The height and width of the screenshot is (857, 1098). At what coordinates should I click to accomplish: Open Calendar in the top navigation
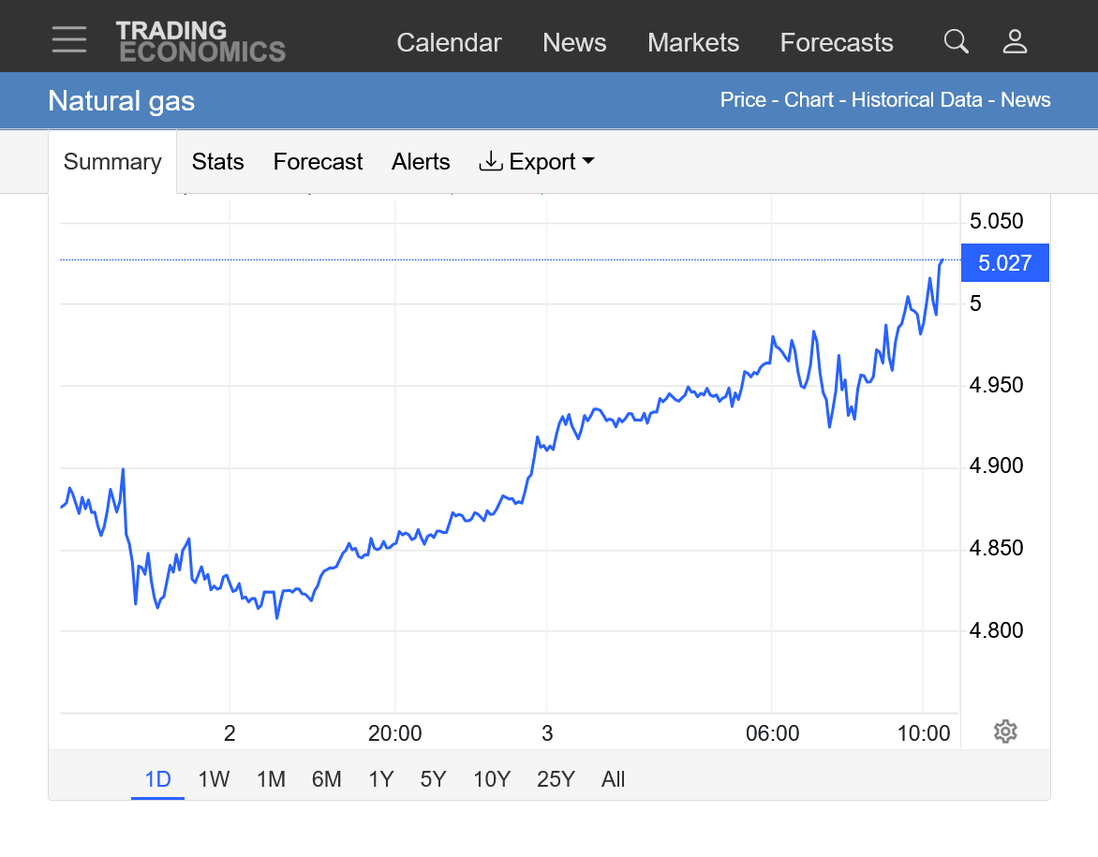pyautogui.click(x=449, y=43)
